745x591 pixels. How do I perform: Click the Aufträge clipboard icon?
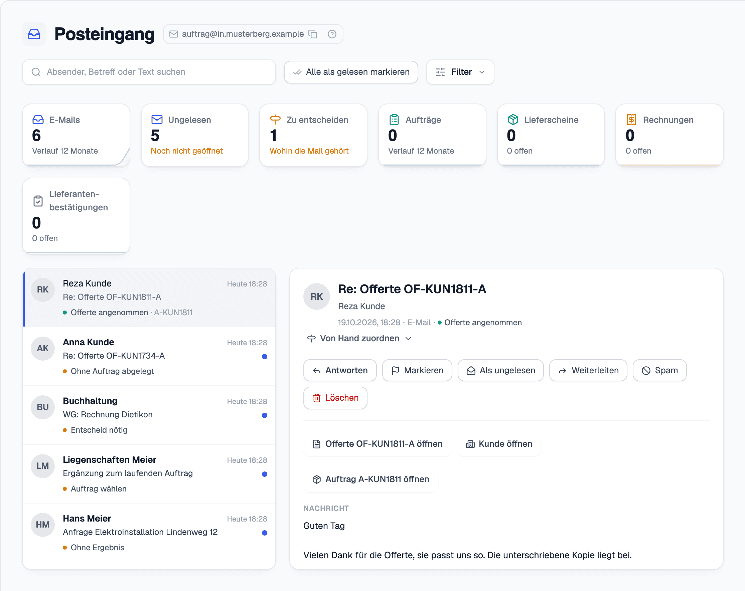click(x=394, y=120)
